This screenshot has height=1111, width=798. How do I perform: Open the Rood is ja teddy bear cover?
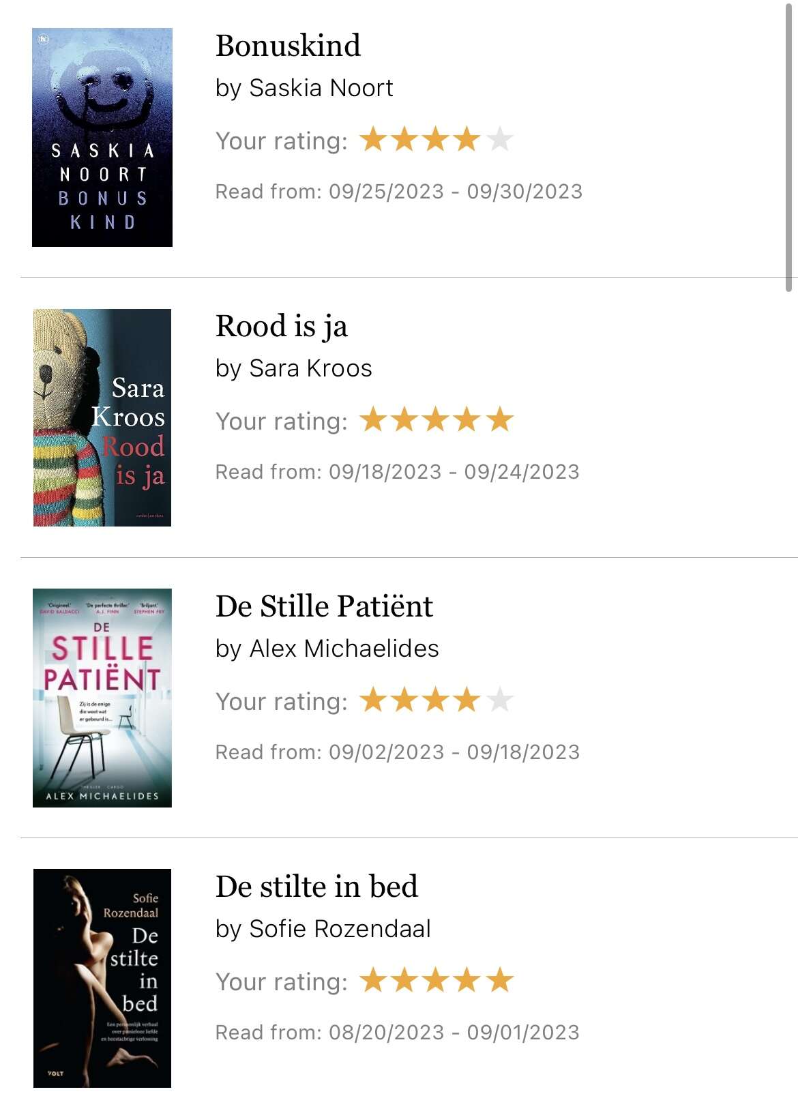coord(102,417)
